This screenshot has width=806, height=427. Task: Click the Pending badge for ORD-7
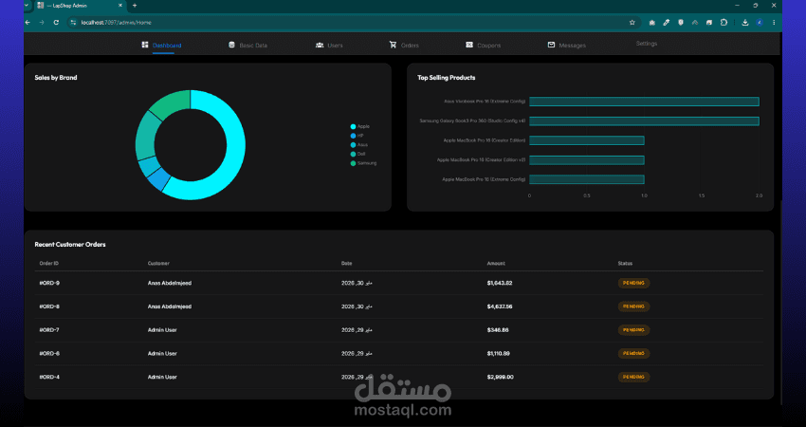tap(633, 330)
